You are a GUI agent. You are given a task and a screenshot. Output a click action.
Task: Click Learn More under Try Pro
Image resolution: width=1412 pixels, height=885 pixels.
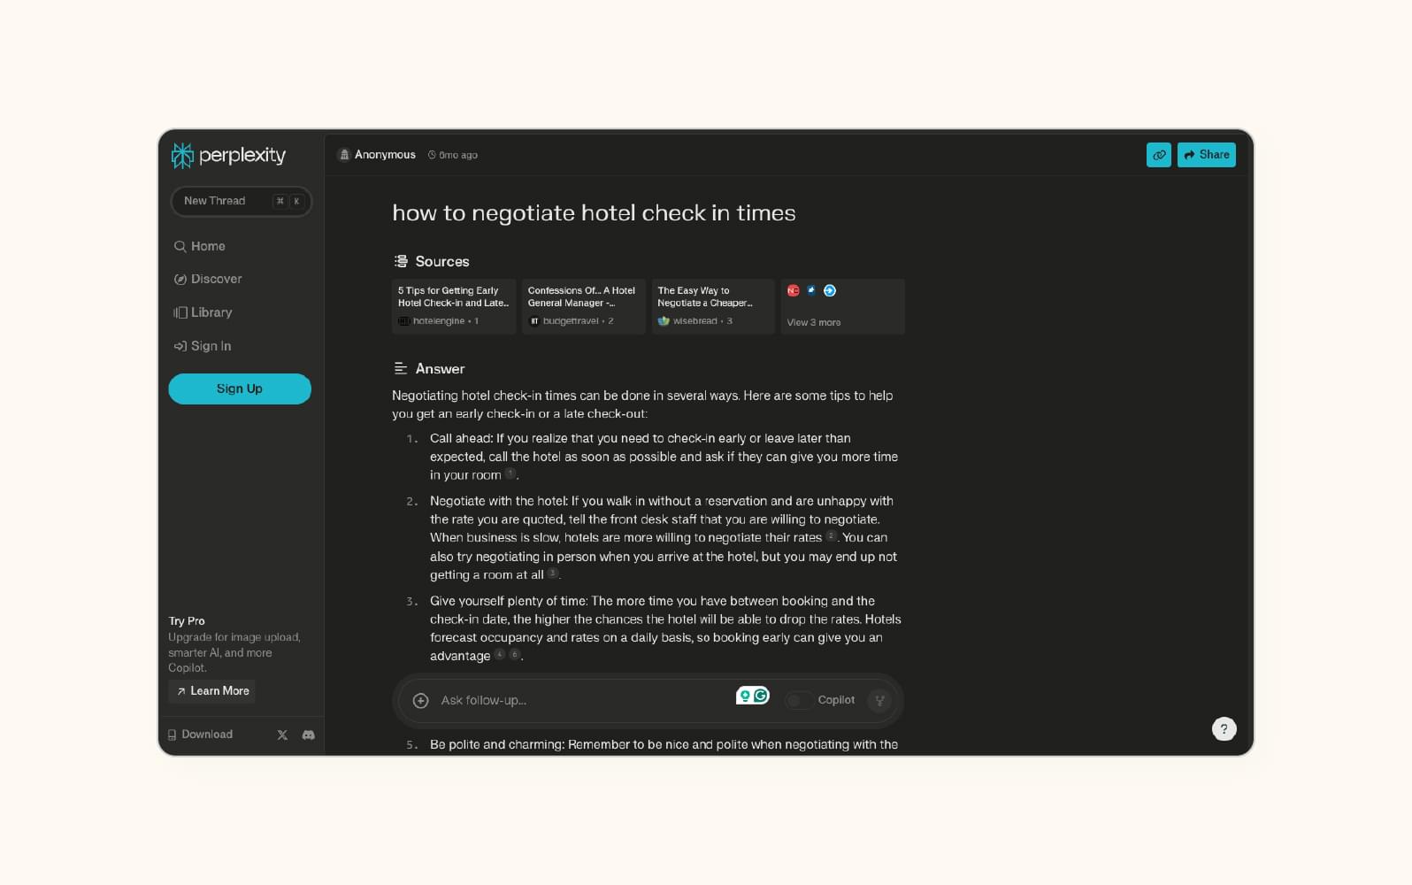(x=212, y=691)
